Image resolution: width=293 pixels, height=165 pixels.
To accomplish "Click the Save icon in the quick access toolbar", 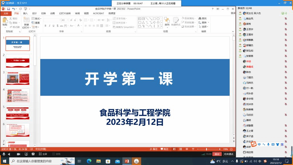I will click(x=8, y=9).
